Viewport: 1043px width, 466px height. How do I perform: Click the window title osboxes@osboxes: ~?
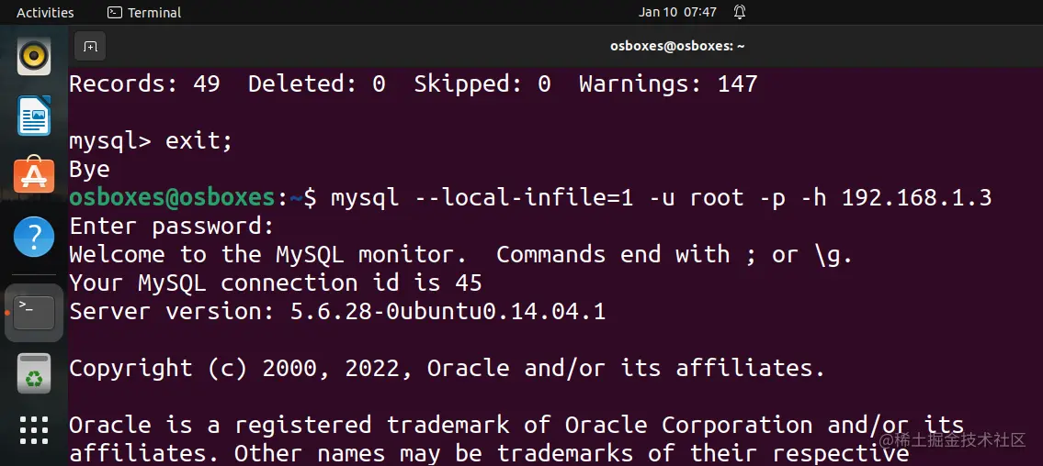click(677, 46)
